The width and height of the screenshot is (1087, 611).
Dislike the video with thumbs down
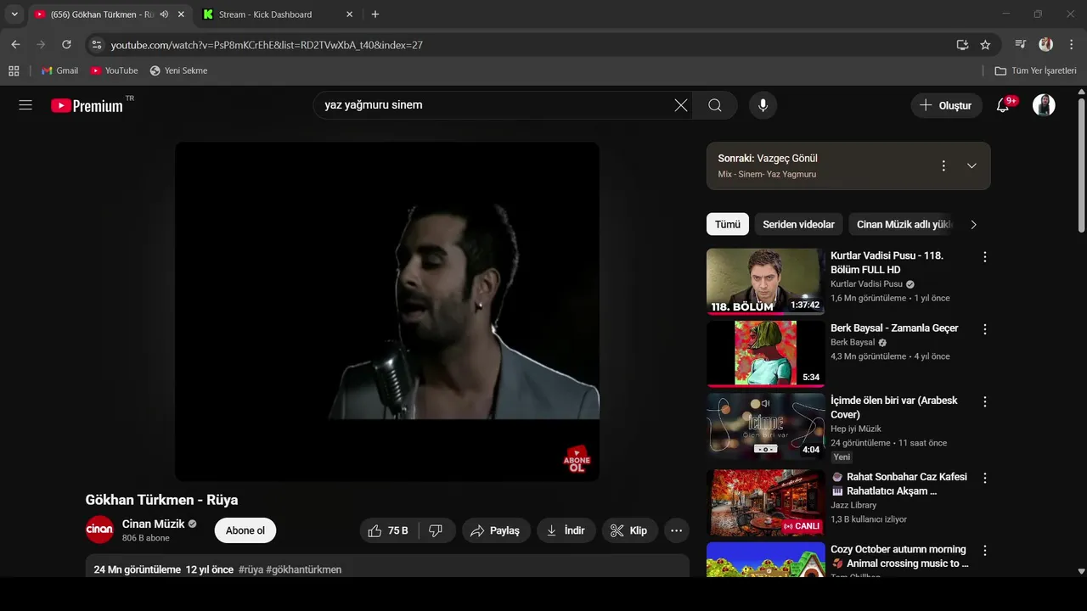436,530
